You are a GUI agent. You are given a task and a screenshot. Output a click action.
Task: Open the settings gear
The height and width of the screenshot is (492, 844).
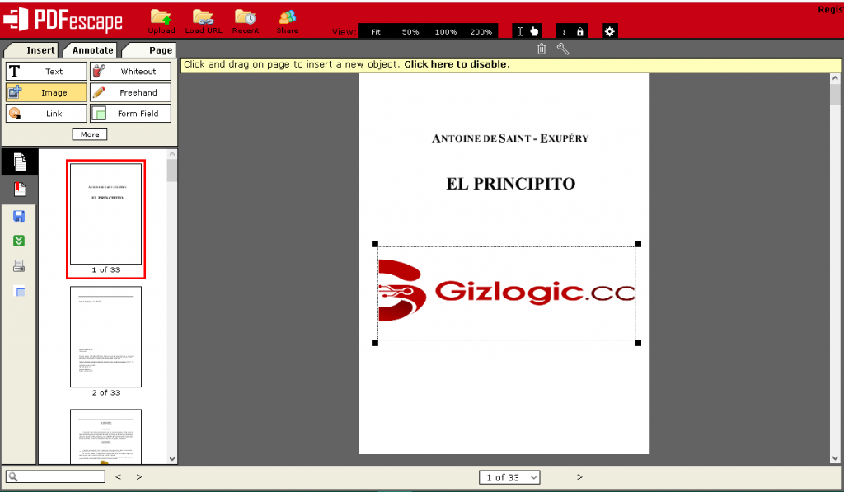(x=609, y=32)
